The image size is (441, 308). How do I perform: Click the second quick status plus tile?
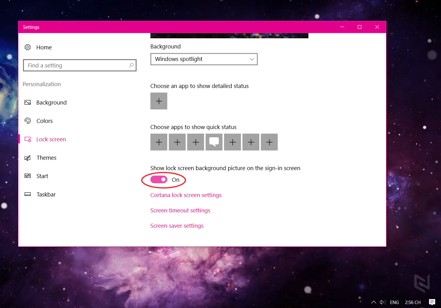[177, 142]
